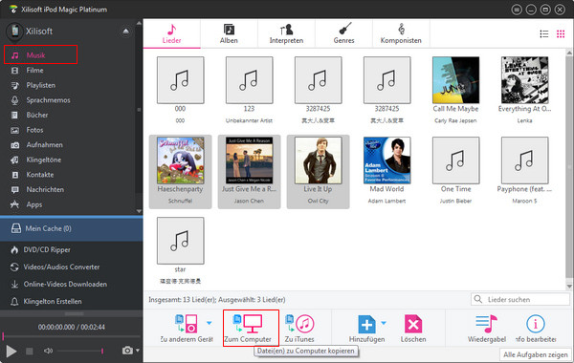The image size is (574, 363).
Task: Click the Zu iTunes button
Action: (299, 329)
